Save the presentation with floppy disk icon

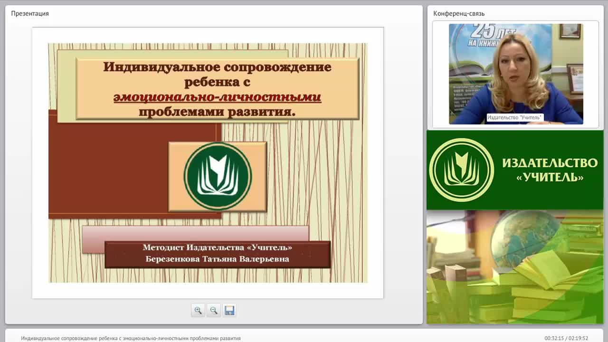click(x=229, y=310)
